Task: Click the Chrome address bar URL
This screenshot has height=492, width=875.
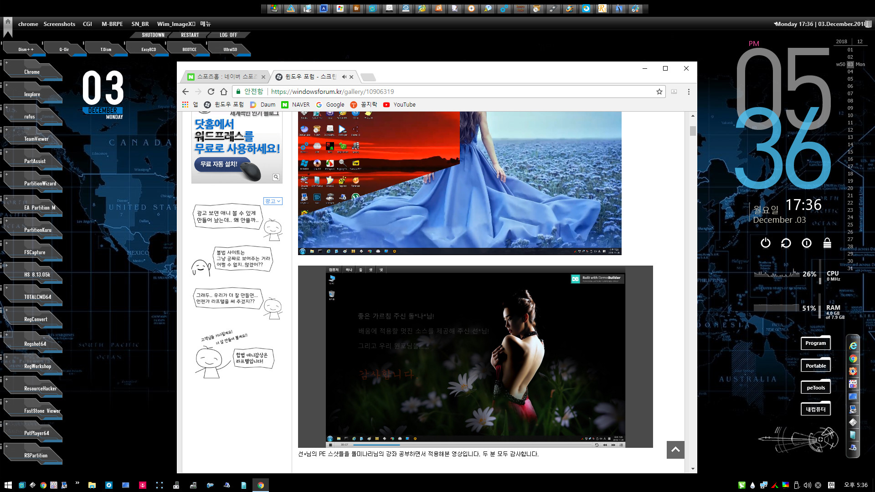Action: (x=333, y=92)
